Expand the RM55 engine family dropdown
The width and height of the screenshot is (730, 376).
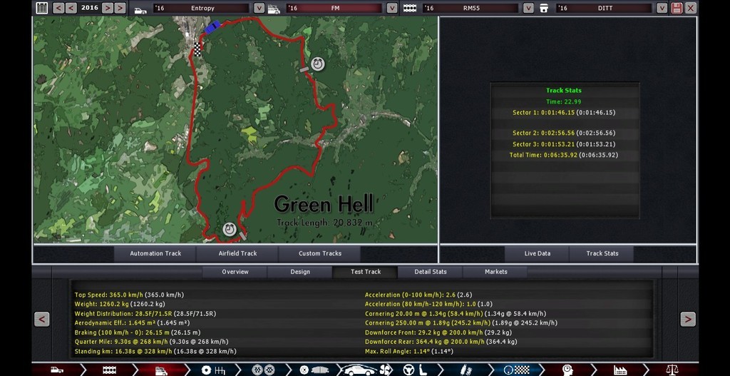[x=528, y=8]
